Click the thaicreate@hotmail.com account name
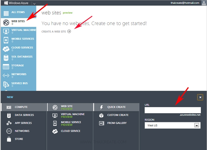The image size is (207, 150). coord(185,3)
